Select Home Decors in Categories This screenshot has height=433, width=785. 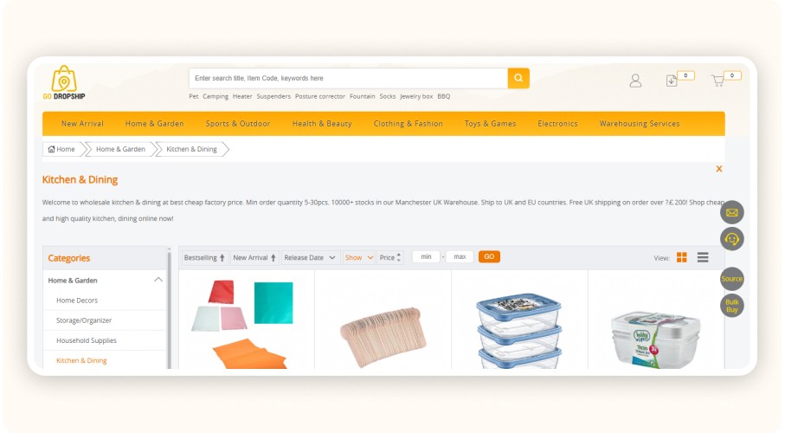pos(77,301)
